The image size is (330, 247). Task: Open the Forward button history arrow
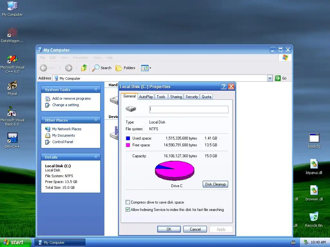click(76, 68)
